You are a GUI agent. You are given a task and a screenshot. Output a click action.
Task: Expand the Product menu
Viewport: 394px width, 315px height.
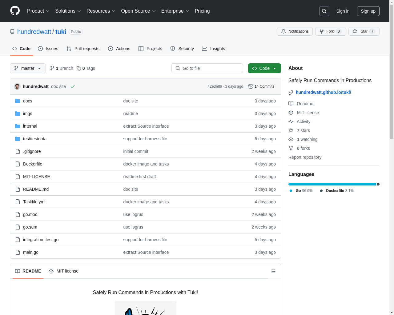[38, 11]
